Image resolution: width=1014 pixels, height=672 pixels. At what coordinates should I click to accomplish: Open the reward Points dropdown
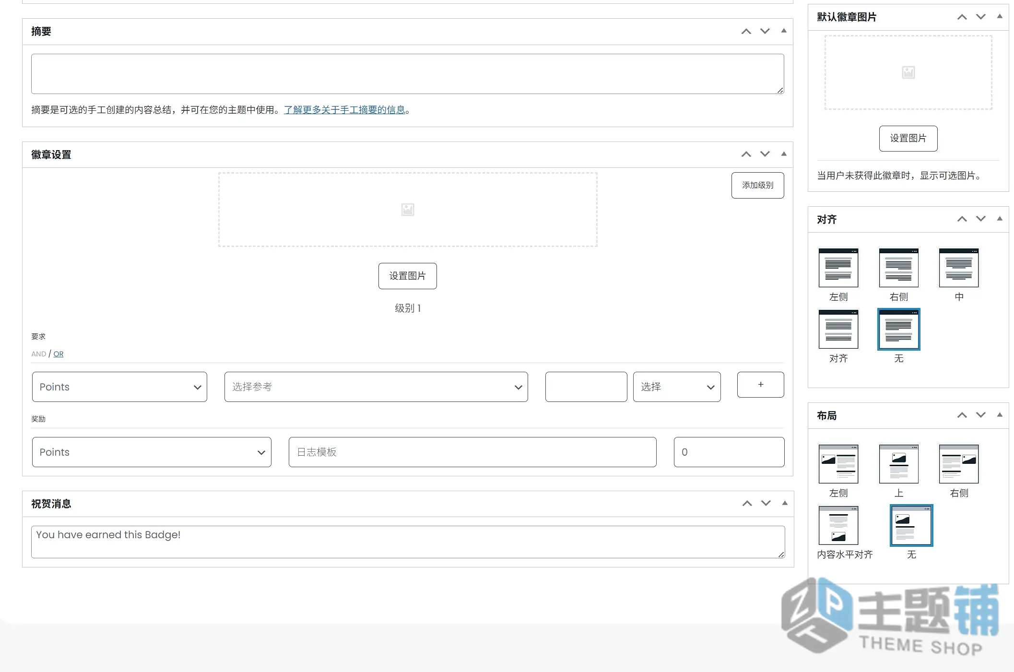[x=152, y=452]
